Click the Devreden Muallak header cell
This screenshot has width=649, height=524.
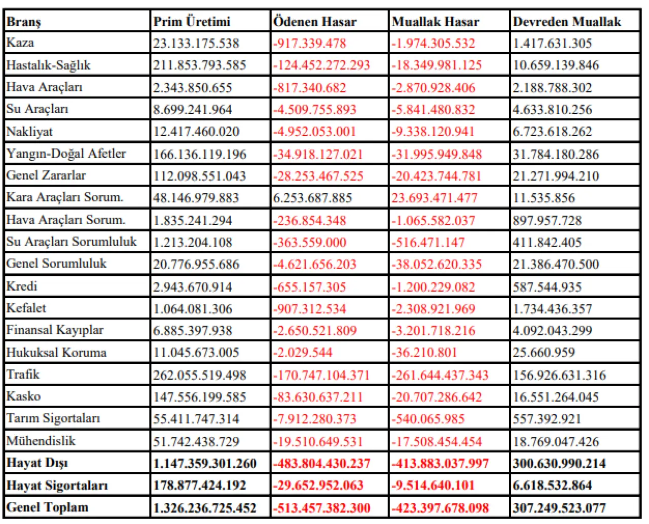567,21
